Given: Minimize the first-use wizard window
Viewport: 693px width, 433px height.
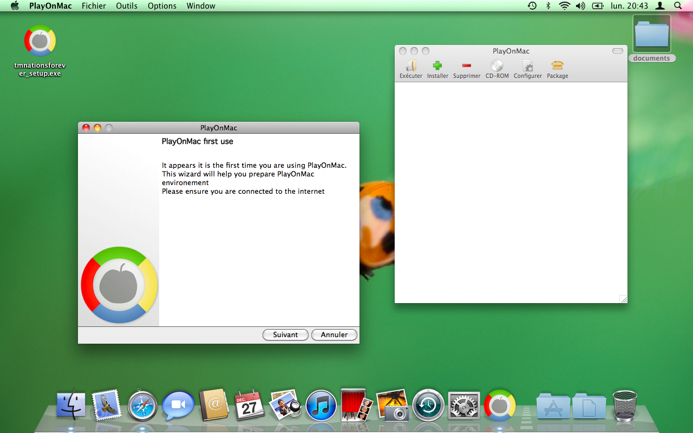Looking at the screenshot, I should [x=97, y=128].
